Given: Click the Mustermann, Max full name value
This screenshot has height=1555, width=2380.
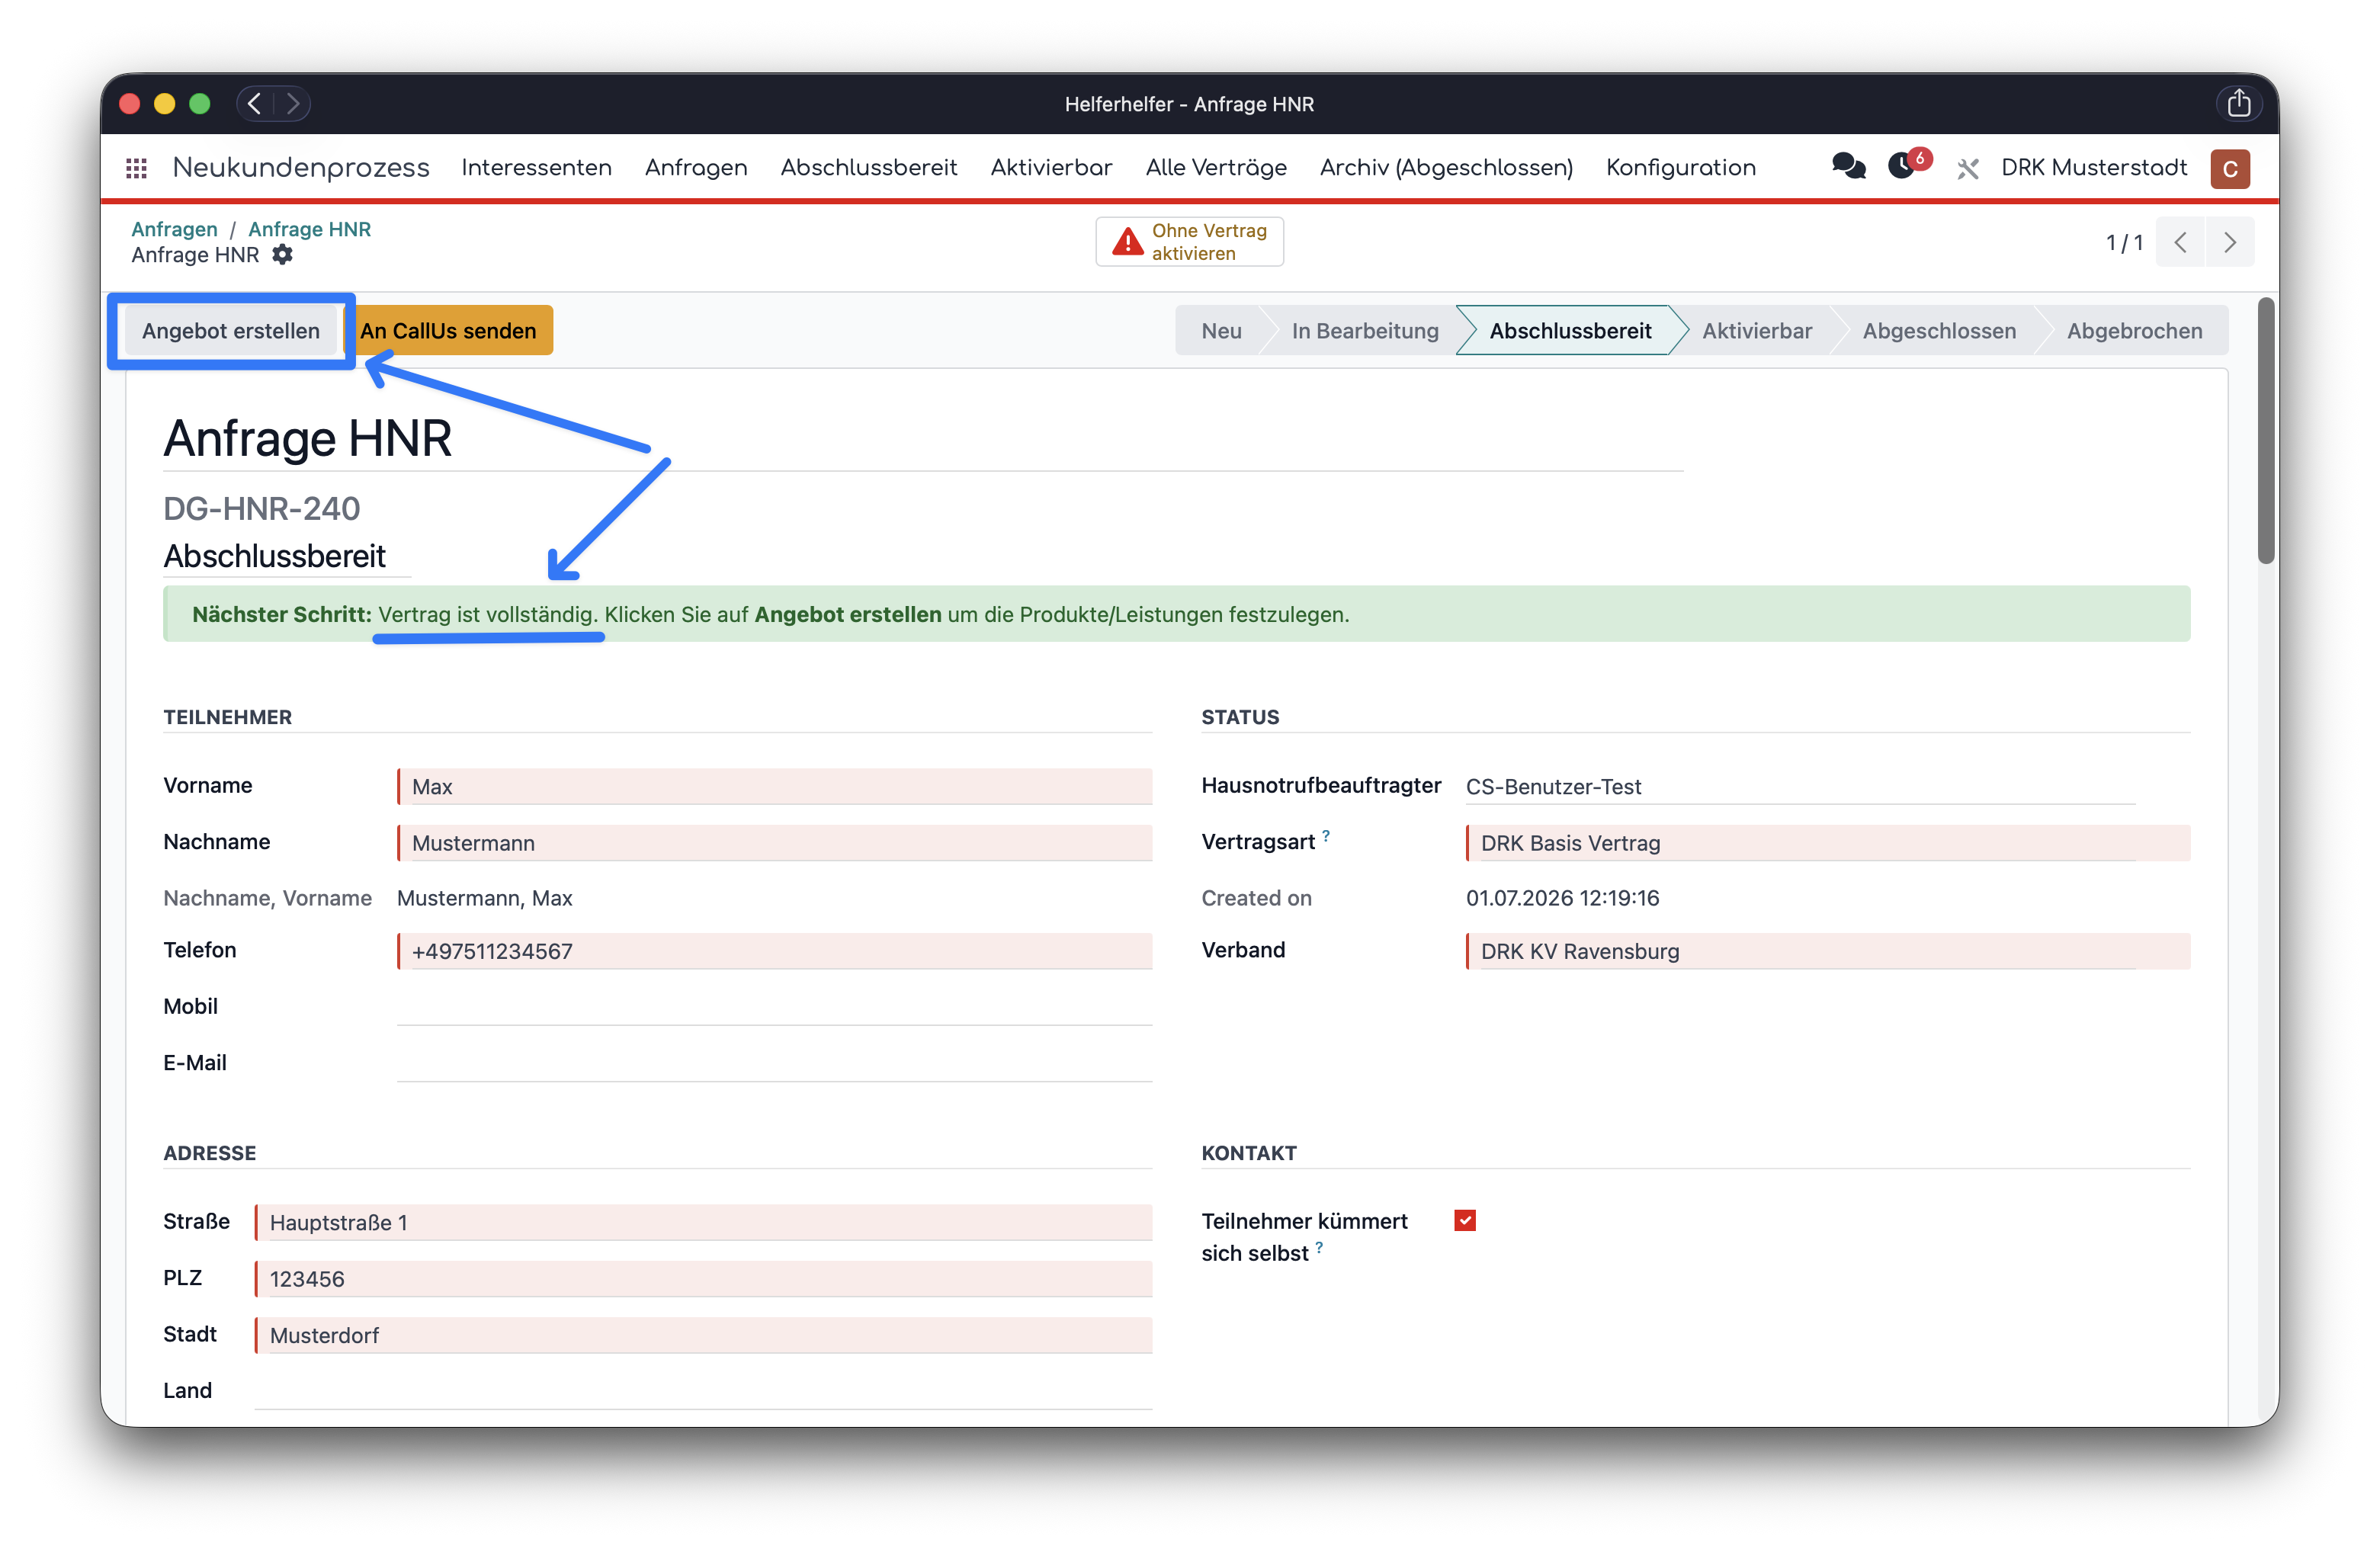Looking at the screenshot, I should click(x=485, y=898).
